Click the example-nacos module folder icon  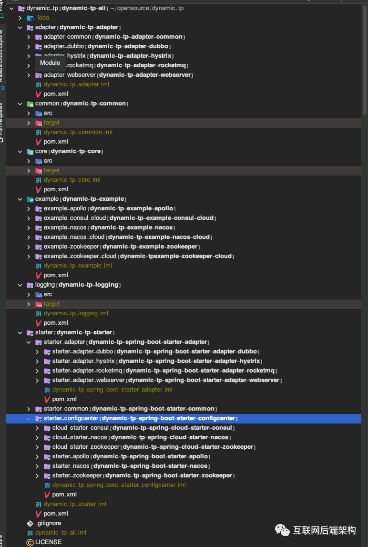pyautogui.click(x=38, y=227)
